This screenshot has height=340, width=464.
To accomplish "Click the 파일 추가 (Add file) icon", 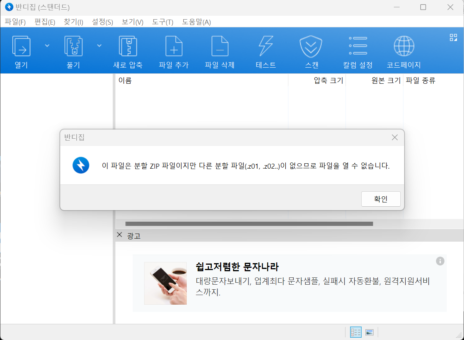I will click(174, 46).
